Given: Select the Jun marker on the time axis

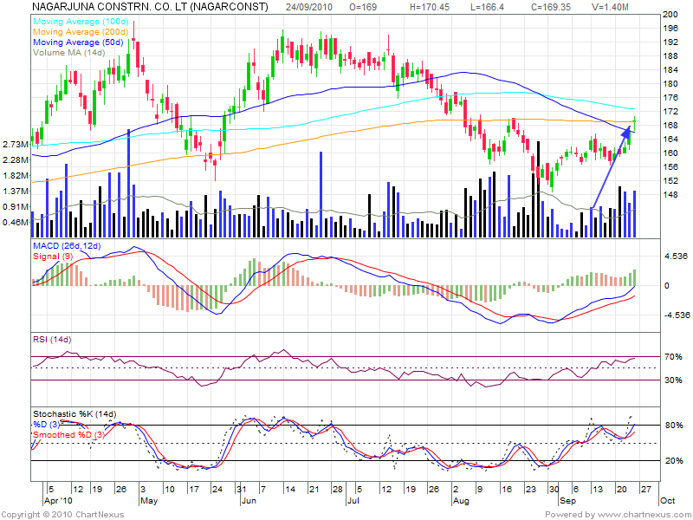Looking at the screenshot, I should (x=247, y=500).
